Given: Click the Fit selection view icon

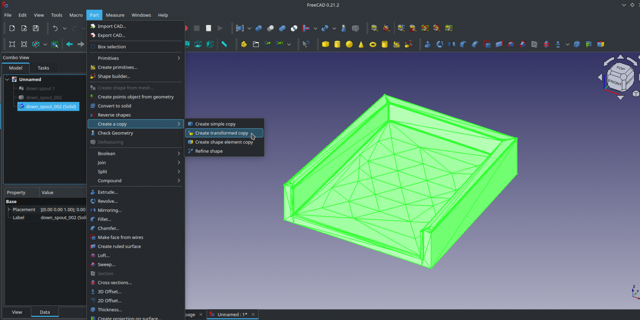Looking at the screenshot, I should click(x=24, y=44).
